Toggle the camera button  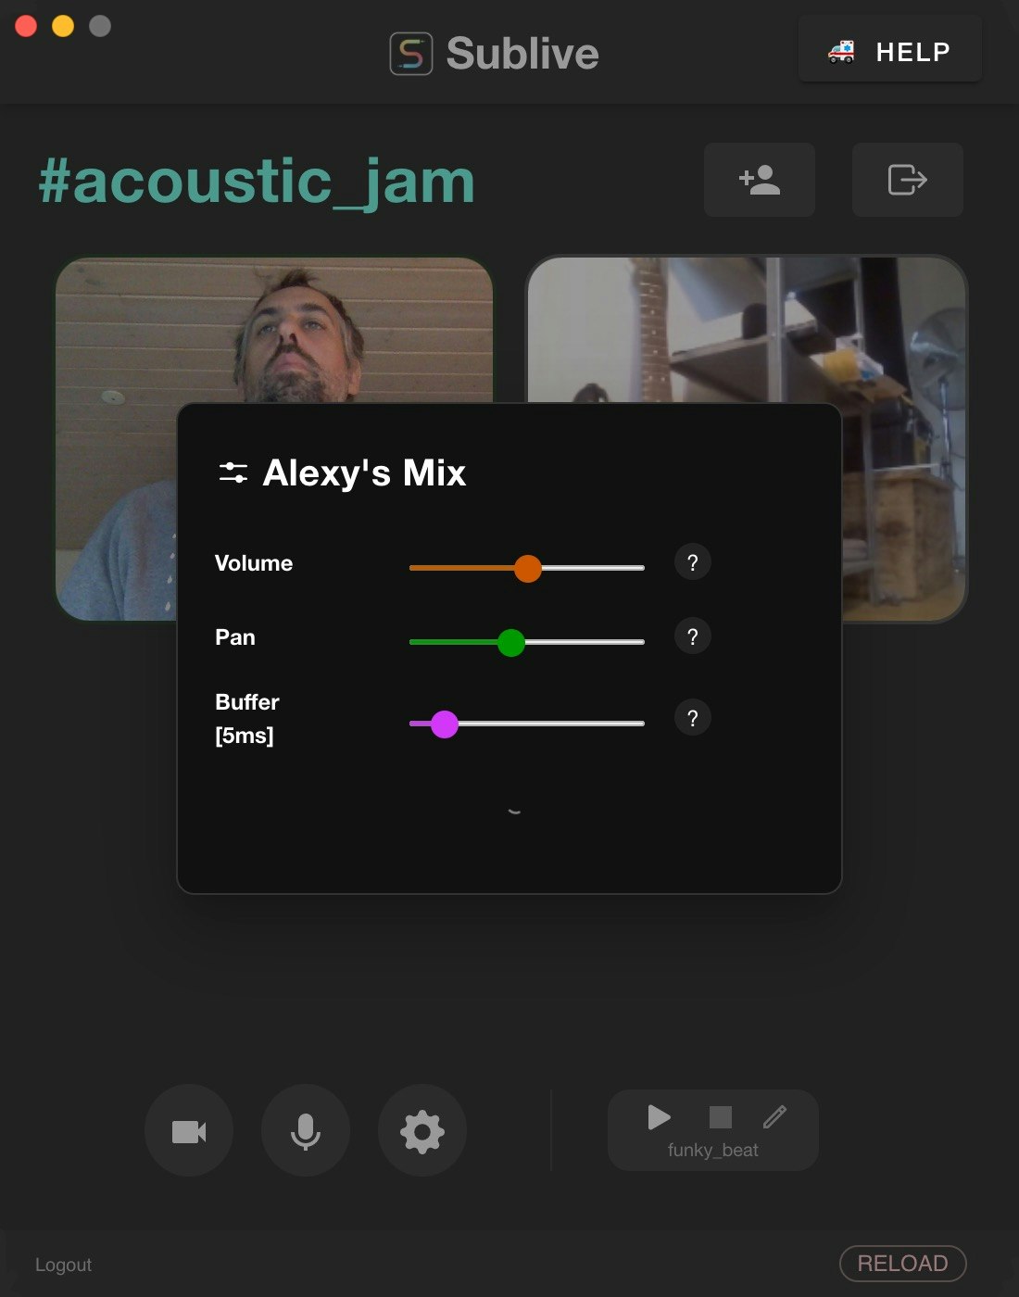point(189,1131)
